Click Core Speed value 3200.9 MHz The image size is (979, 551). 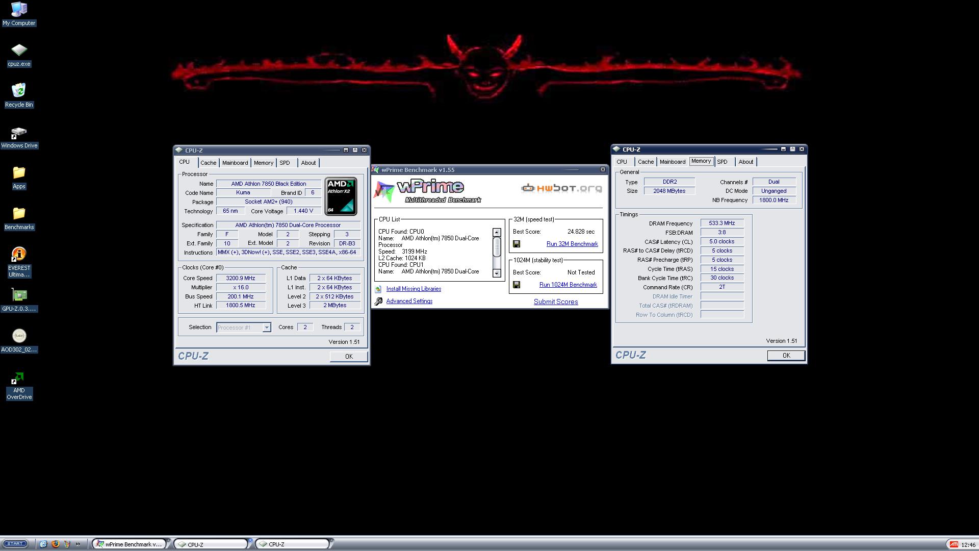[241, 278]
